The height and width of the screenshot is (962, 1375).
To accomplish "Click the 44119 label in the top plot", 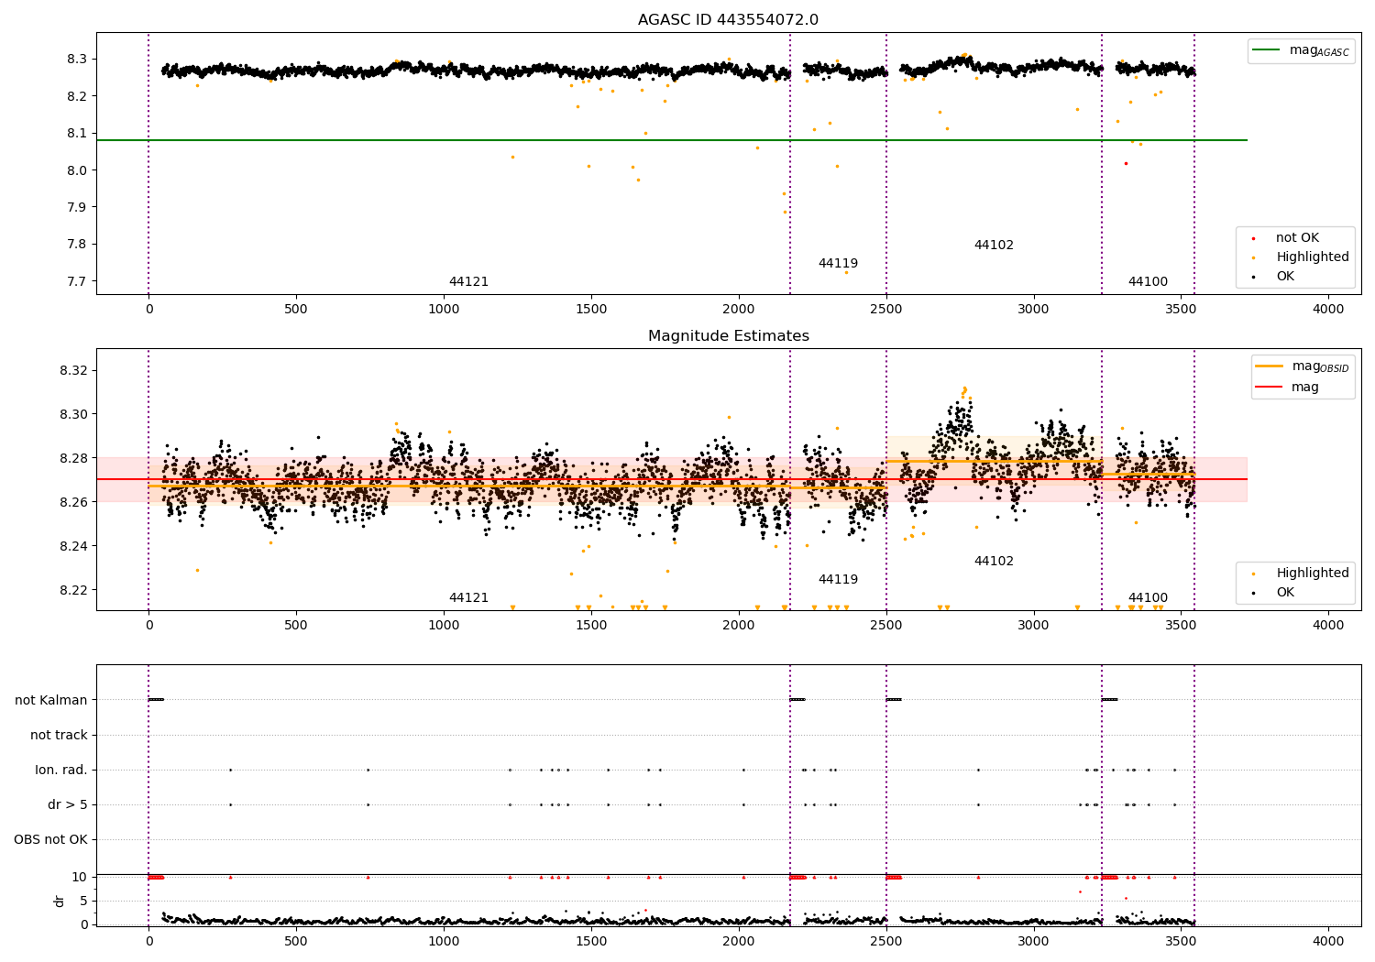I will [x=838, y=264].
